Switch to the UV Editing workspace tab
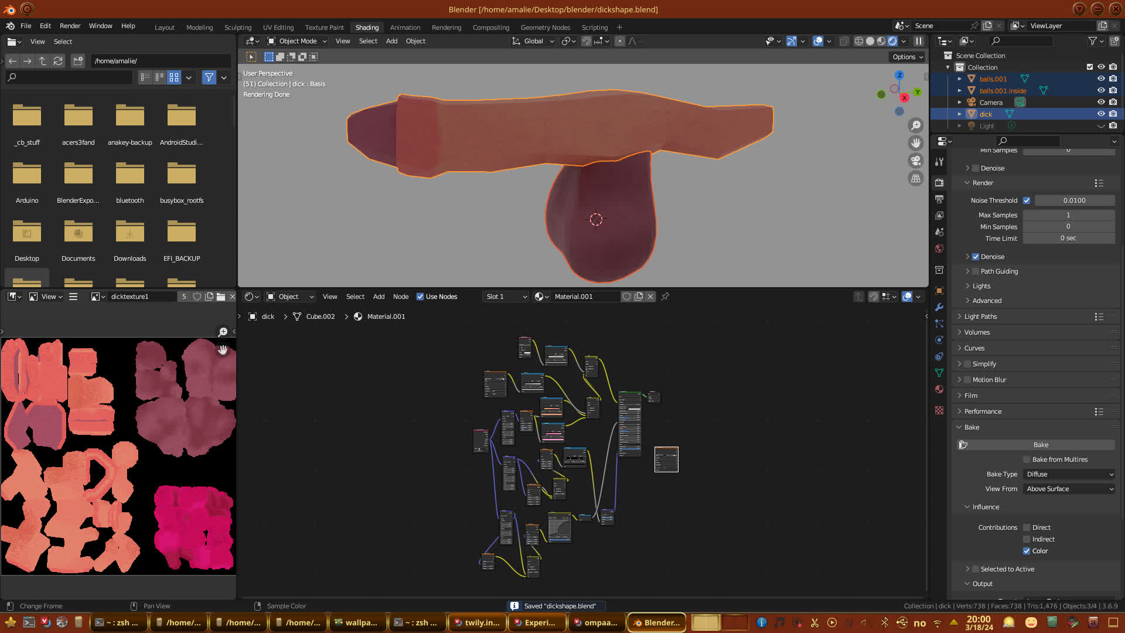The width and height of the screenshot is (1125, 633). click(x=278, y=28)
